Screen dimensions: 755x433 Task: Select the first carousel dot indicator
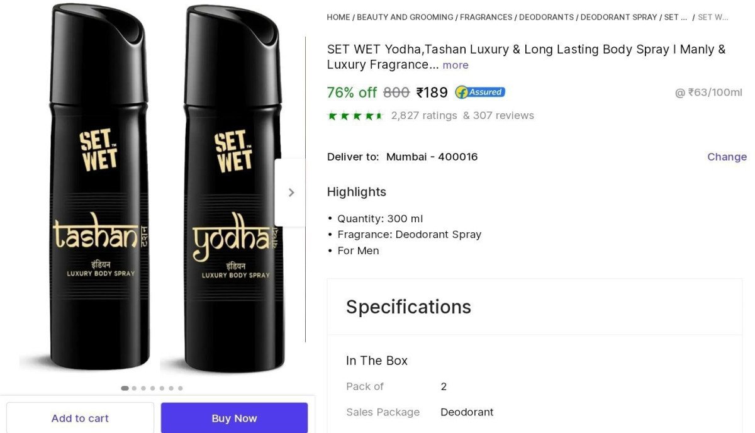pyautogui.click(x=125, y=388)
